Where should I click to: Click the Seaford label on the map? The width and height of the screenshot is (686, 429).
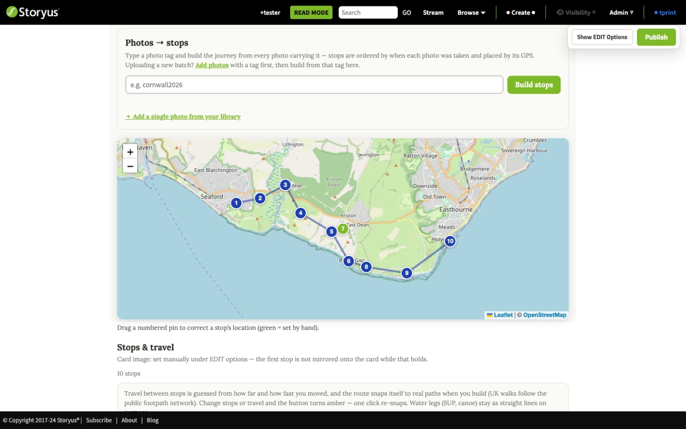point(212,197)
